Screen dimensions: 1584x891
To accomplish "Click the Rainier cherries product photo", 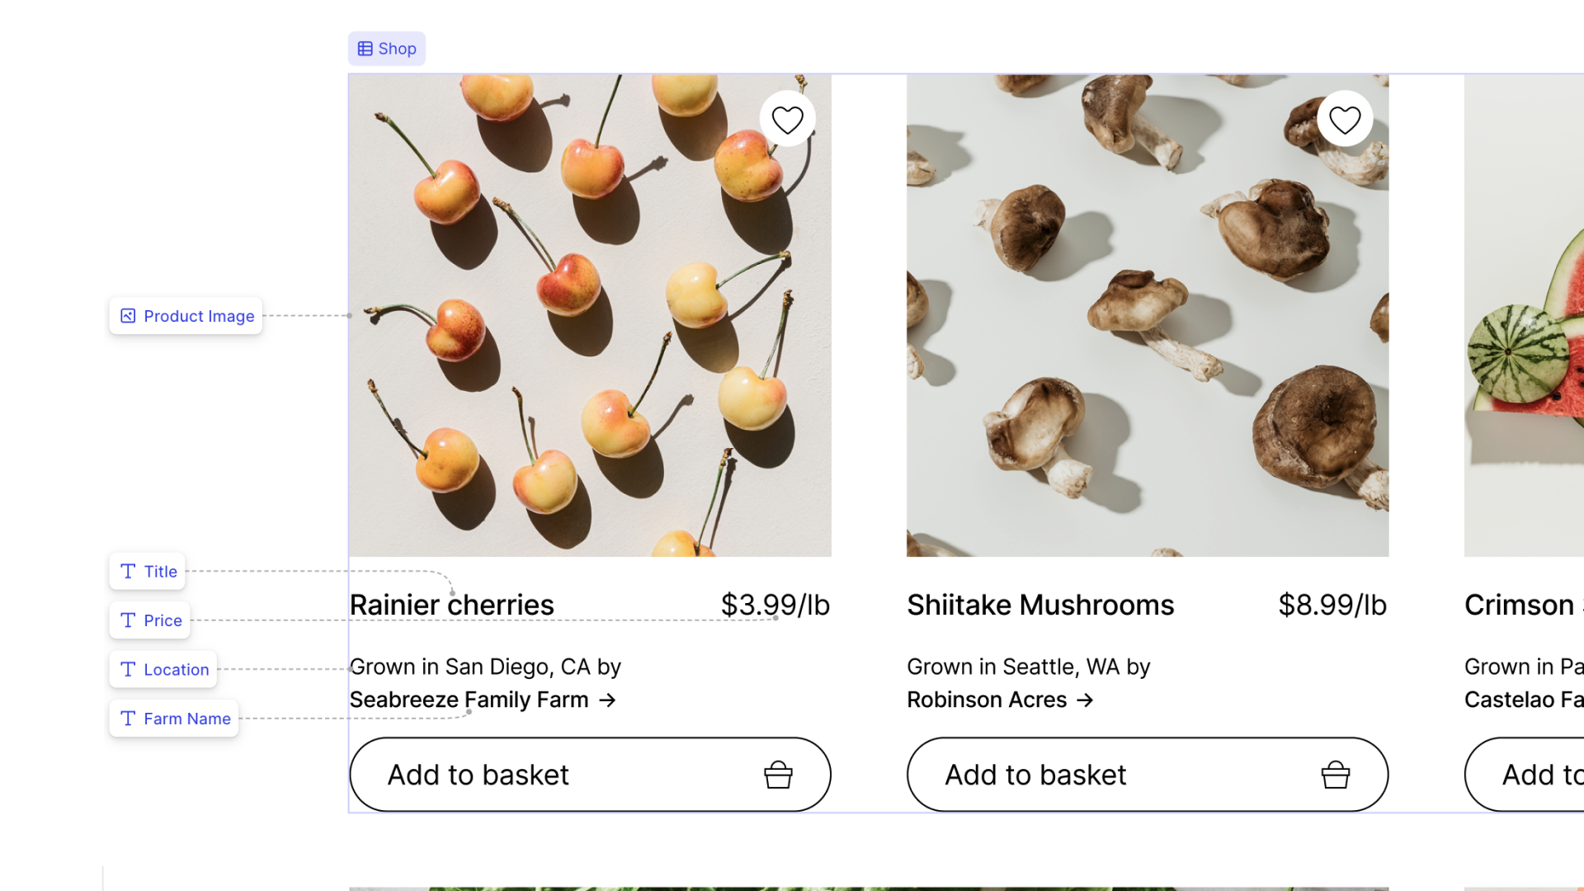I will 577,330.
